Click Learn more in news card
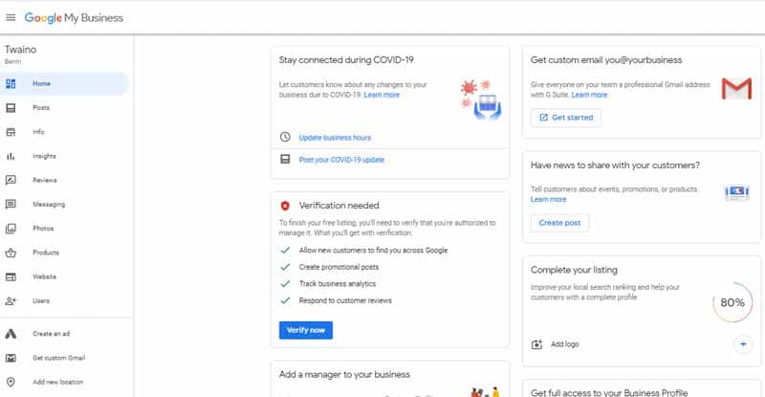The height and width of the screenshot is (397, 765). click(x=548, y=199)
